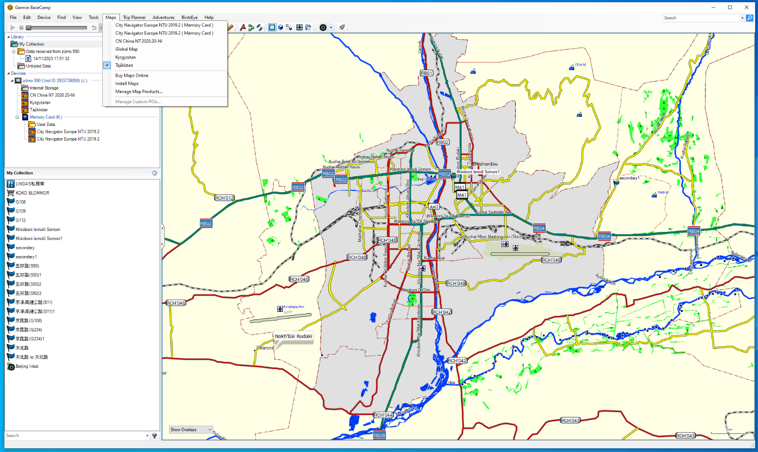Image resolution: width=758 pixels, height=452 pixels.
Task: Toggle the 2D map view icon
Action: tap(272, 27)
